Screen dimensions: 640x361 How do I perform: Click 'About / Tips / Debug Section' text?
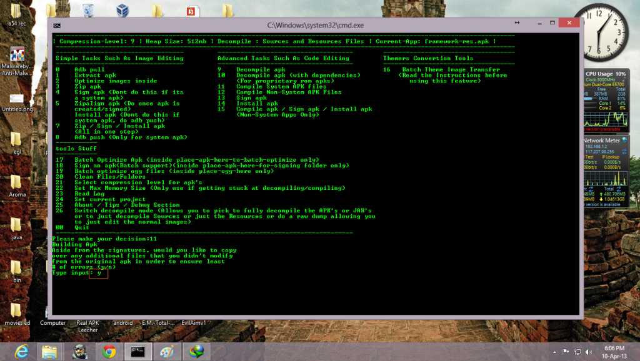[x=127, y=205]
